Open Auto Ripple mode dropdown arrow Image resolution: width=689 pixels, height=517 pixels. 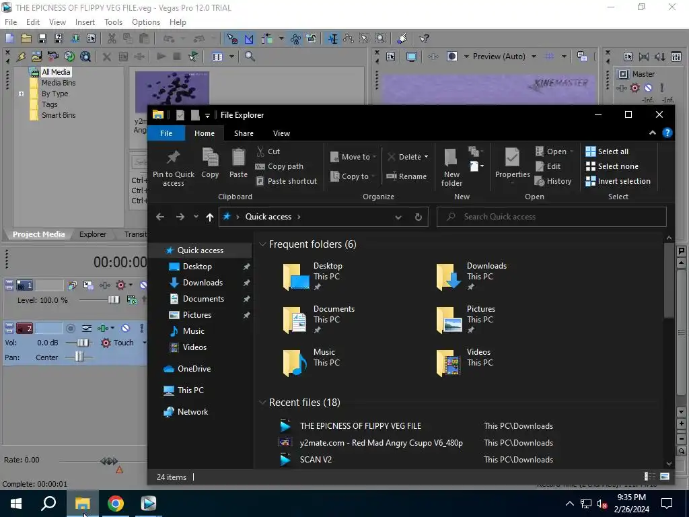[281, 38]
